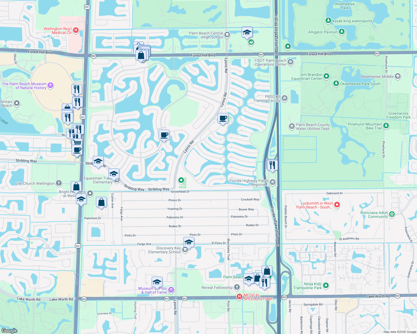Click the tree pin at Alligator Pavilion
417x334 pixels.
[x=342, y=32]
